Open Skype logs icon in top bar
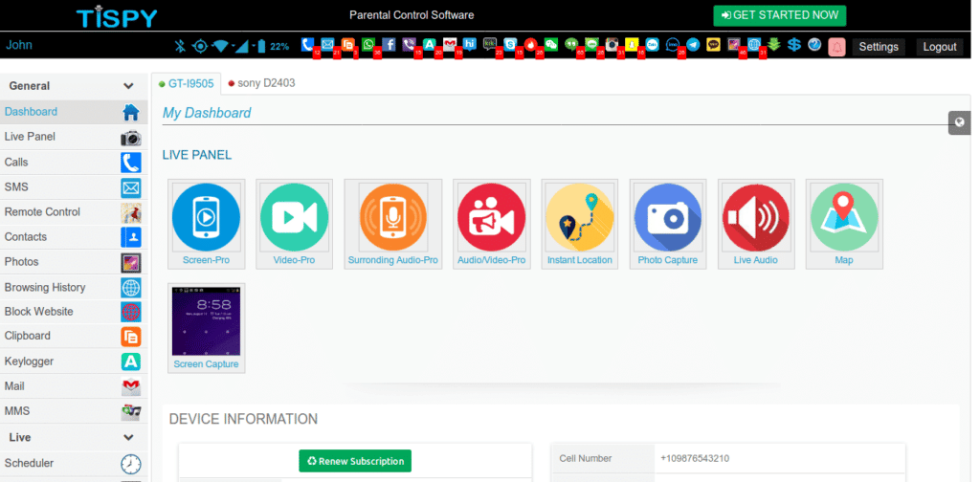 [510, 44]
